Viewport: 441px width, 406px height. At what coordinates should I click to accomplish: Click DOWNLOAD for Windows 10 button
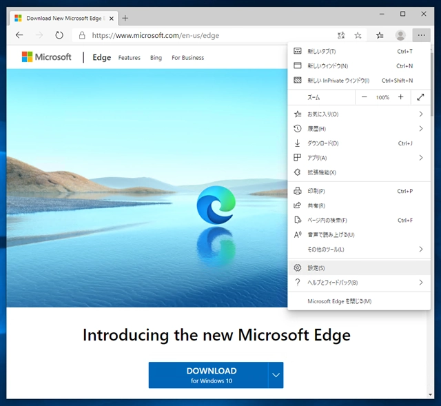(x=208, y=375)
